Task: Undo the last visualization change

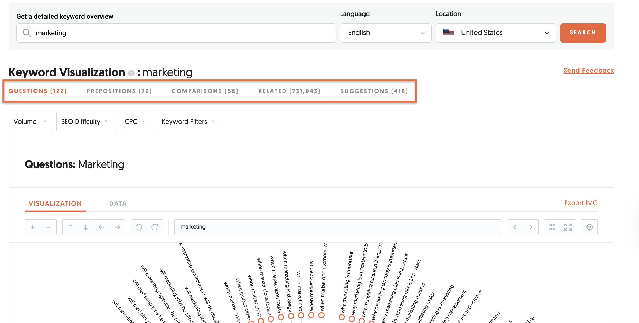Action: [139, 227]
